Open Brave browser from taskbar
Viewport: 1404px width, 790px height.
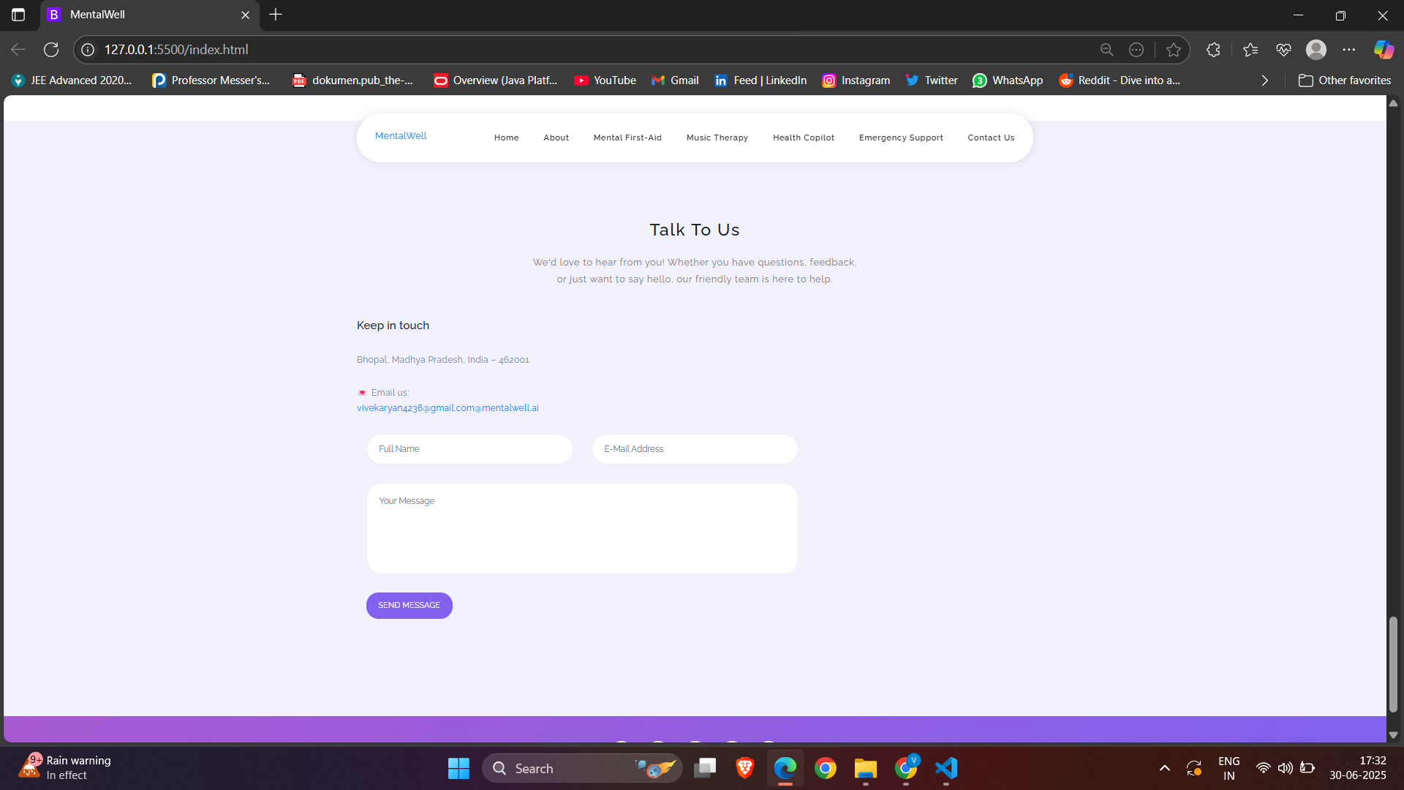coord(744,768)
